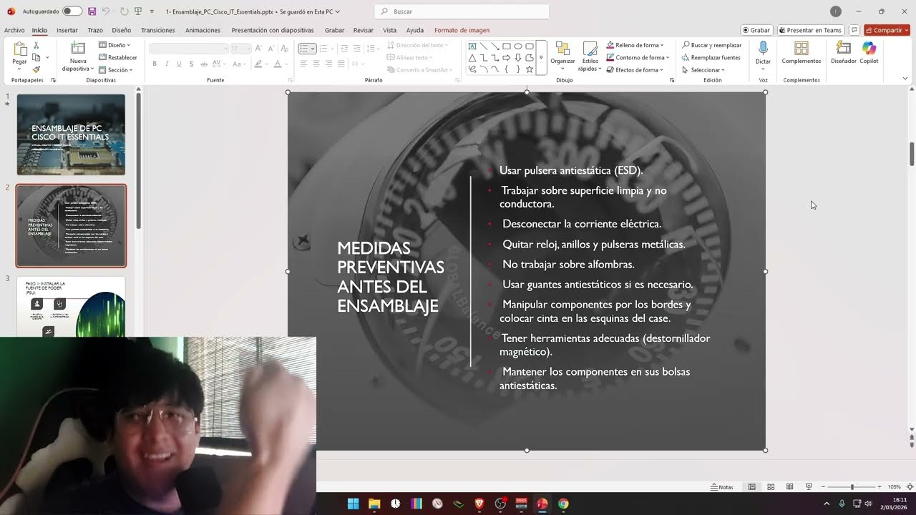The height and width of the screenshot is (515, 916).
Task: Click the Estilos rápidos icon
Action: tap(590, 49)
